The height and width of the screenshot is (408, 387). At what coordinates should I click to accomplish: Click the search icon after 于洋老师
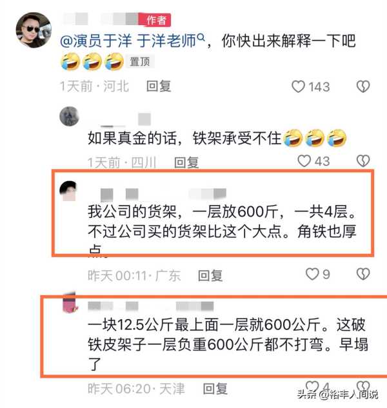[x=201, y=38]
